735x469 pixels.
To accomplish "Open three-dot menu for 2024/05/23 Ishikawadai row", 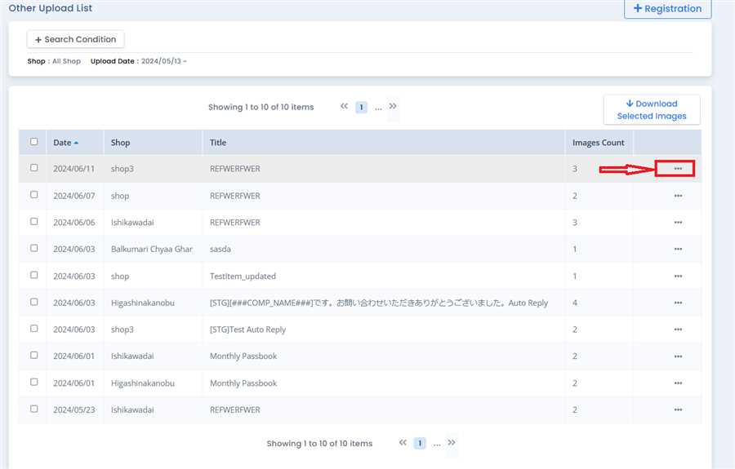I will 678,409.
